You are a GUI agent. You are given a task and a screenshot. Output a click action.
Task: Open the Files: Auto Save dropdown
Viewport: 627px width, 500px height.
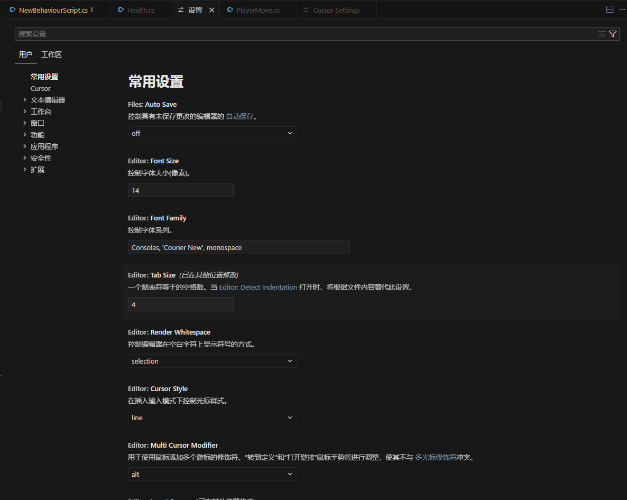[x=212, y=134]
